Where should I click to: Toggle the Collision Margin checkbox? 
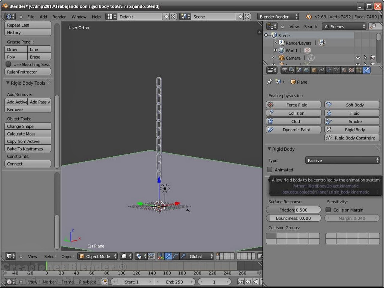pos(328,210)
